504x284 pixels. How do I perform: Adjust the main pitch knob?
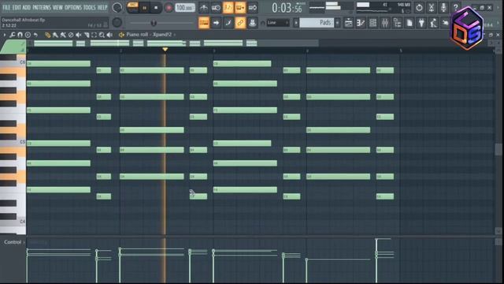117,23
